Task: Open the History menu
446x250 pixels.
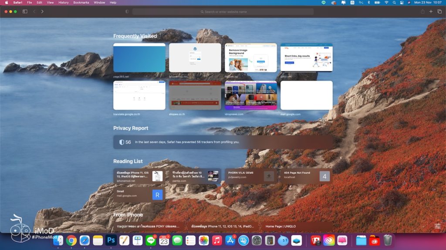Action: pos(64,3)
